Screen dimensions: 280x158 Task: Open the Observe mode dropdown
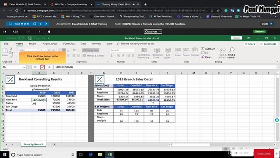pyautogui.click(x=153, y=32)
